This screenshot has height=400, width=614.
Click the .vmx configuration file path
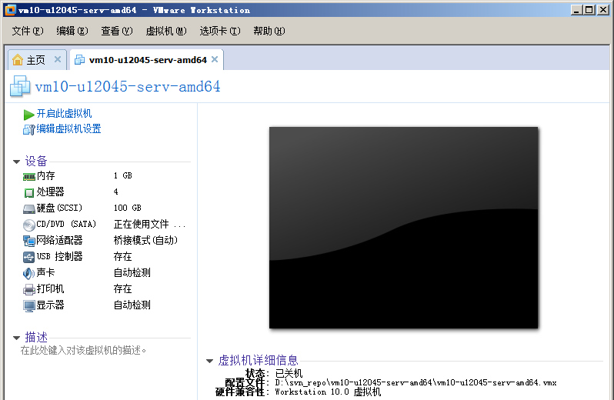point(415,383)
